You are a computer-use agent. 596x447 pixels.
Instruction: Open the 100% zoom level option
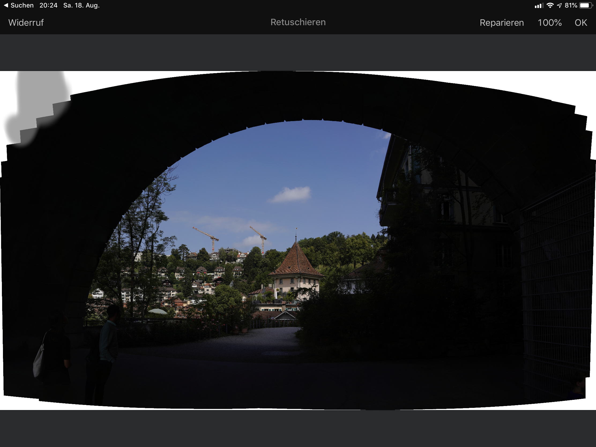click(x=549, y=23)
